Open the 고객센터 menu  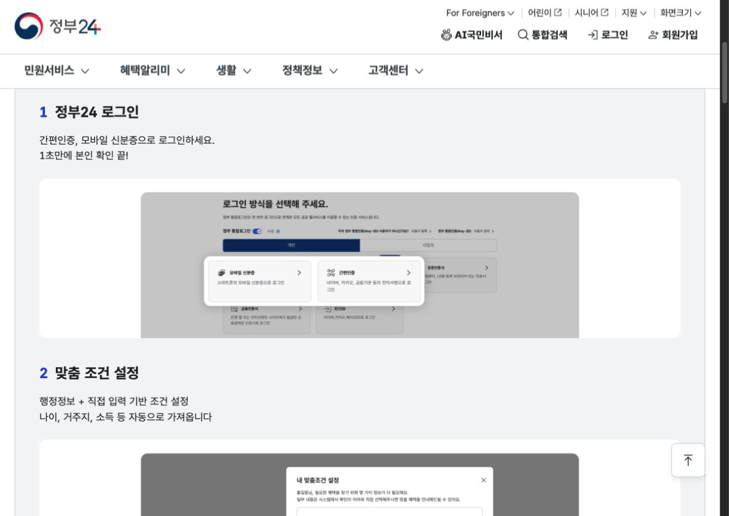[396, 71]
